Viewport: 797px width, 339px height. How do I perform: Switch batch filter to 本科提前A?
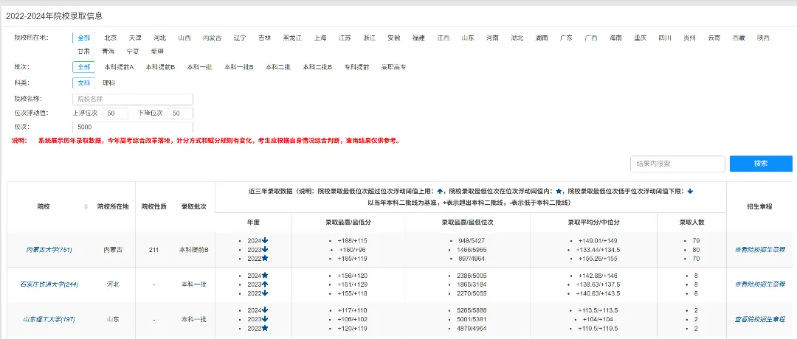(119, 67)
